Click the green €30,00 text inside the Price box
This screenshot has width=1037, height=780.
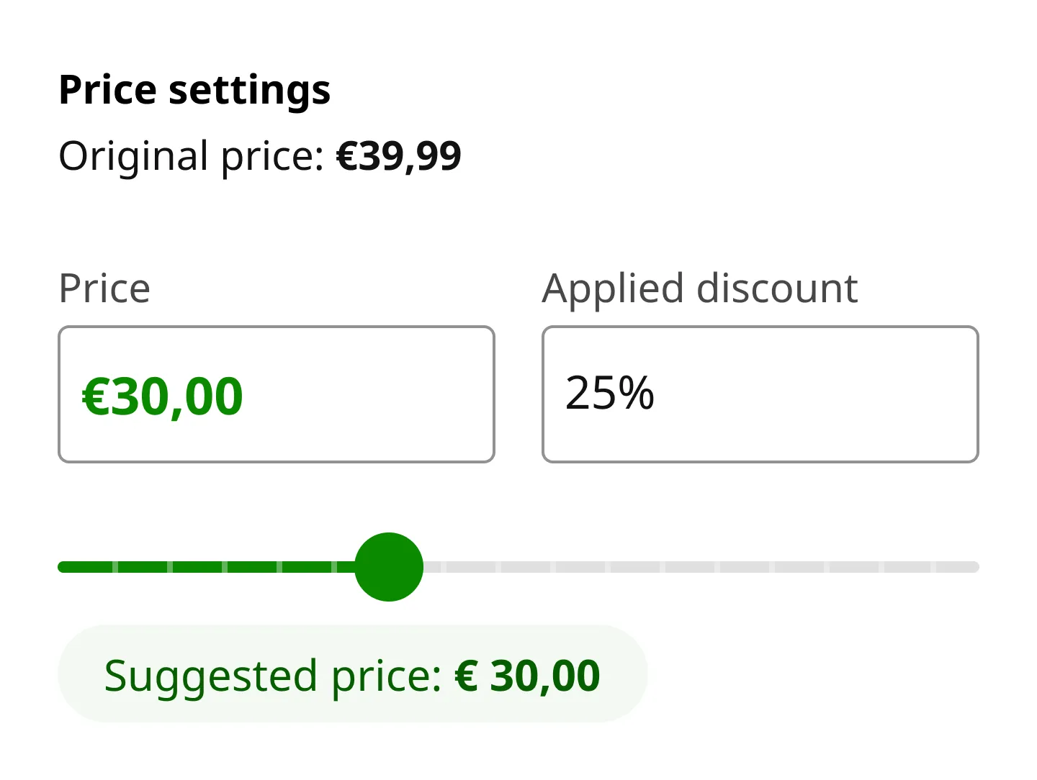[161, 396]
